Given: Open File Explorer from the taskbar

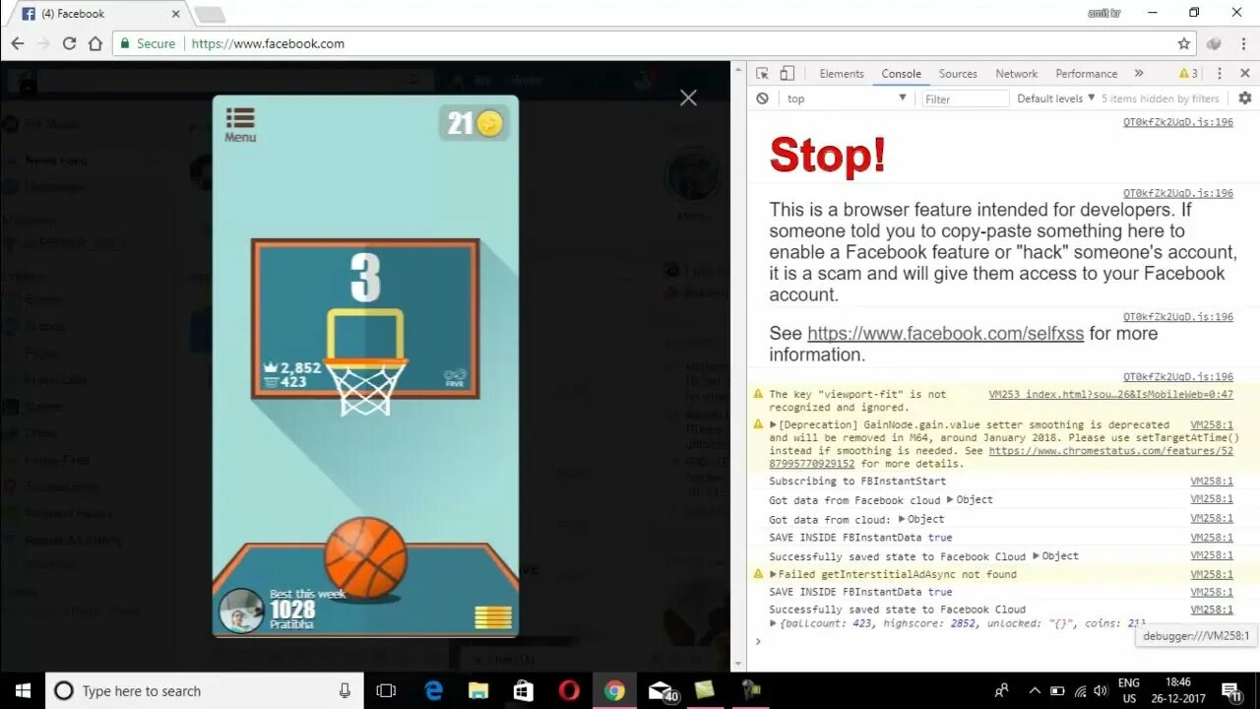Looking at the screenshot, I should (478, 690).
